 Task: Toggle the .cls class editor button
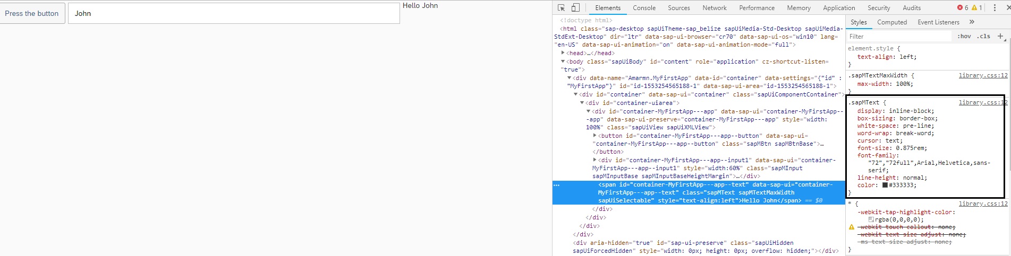[x=984, y=36]
